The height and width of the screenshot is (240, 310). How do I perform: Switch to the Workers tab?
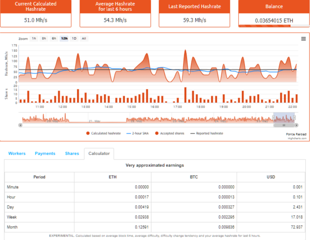pos(17,153)
